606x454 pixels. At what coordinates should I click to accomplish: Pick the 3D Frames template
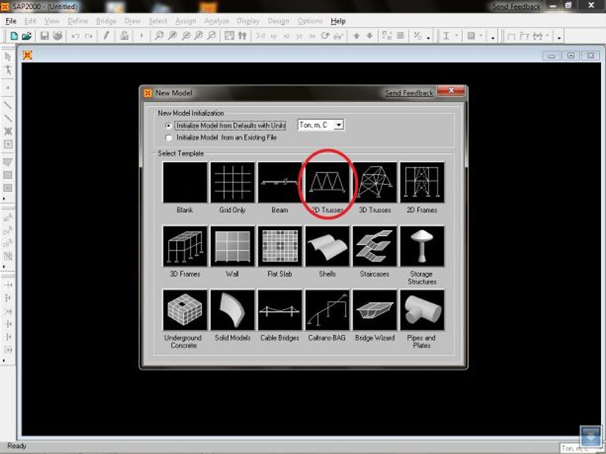[185, 246]
